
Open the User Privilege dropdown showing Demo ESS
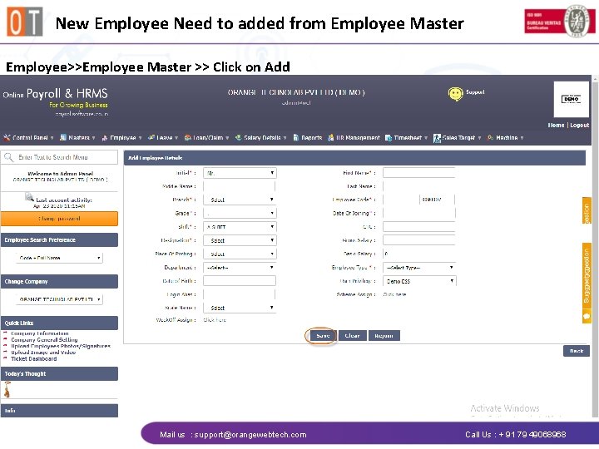(x=419, y=281)
